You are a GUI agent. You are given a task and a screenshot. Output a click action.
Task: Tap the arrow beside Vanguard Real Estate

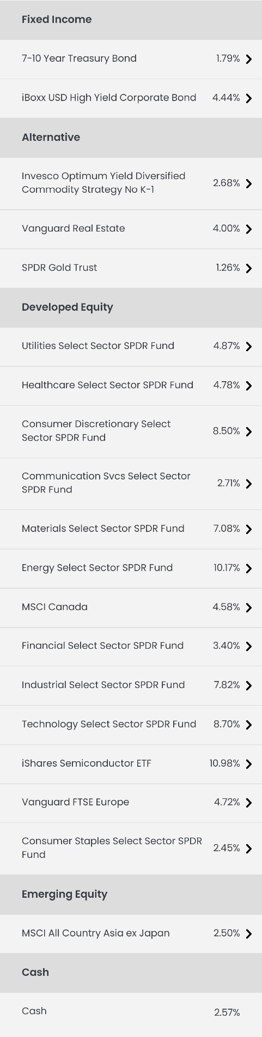[x=249, y=229]
